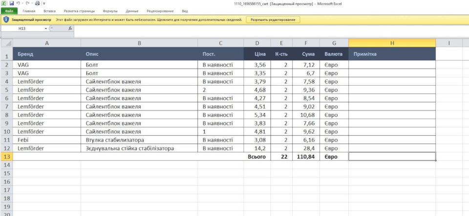Click the Зєднувальна стійка стабілізатора cell
The width and height of the screenshot is (469, 216).
tap(139, 148)
